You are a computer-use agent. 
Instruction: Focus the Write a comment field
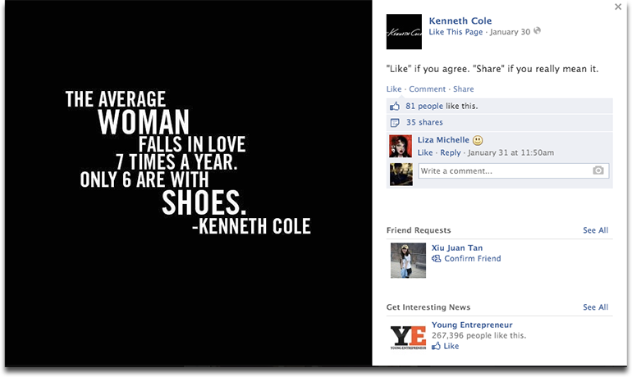pos(514,170)
